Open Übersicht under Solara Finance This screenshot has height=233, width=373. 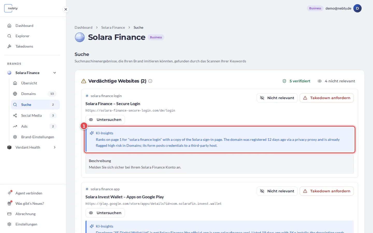35,83
